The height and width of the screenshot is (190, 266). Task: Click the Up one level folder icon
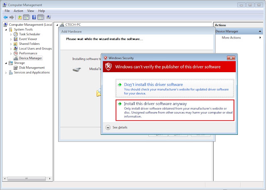[20, 17]
